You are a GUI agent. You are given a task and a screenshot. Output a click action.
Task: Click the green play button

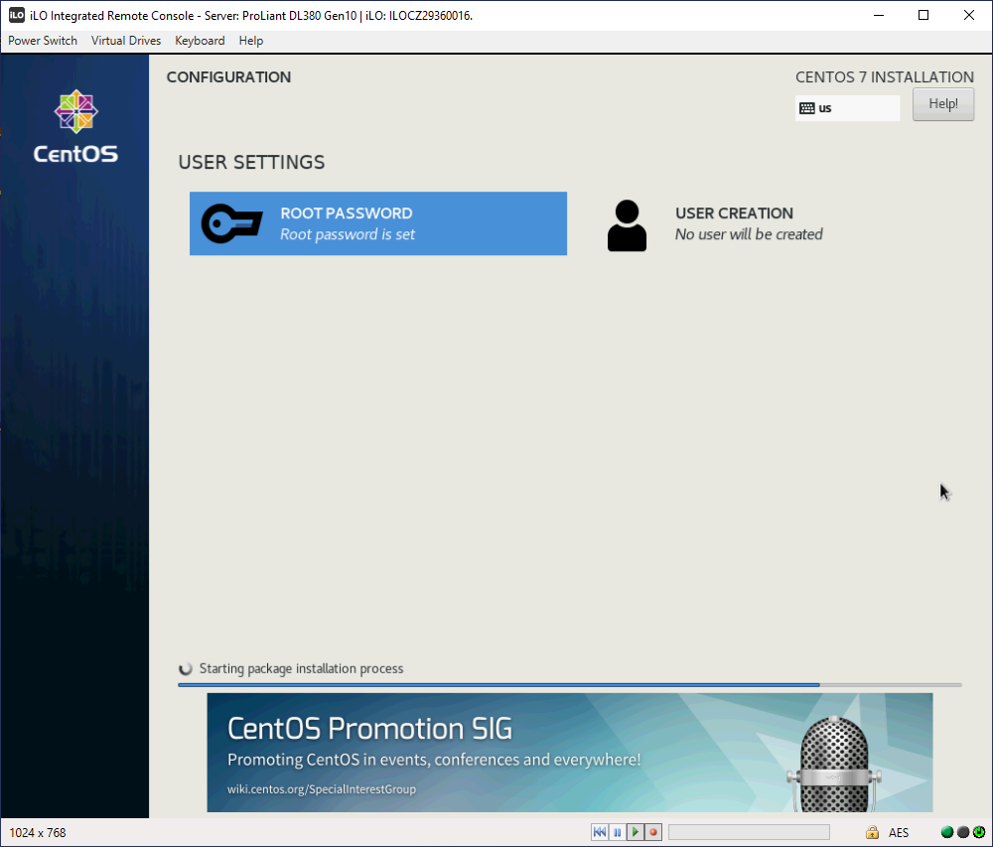636,832
